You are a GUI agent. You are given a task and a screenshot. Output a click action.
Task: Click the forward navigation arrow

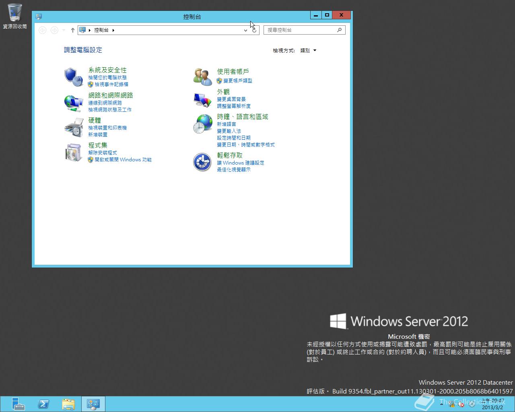click(54, 30)
